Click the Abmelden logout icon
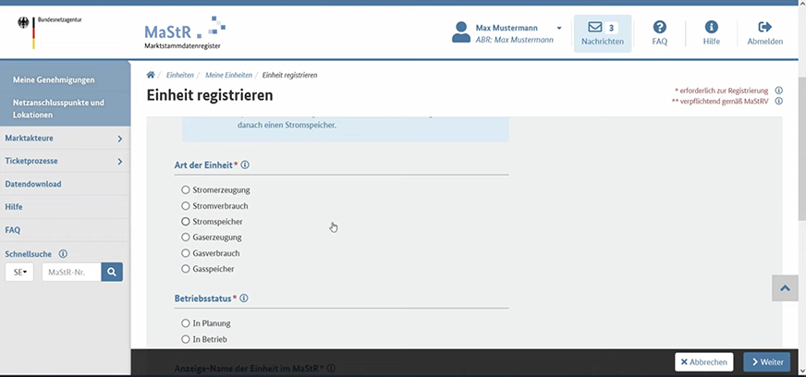The image size is (806, 377). (x=764, y=28)
